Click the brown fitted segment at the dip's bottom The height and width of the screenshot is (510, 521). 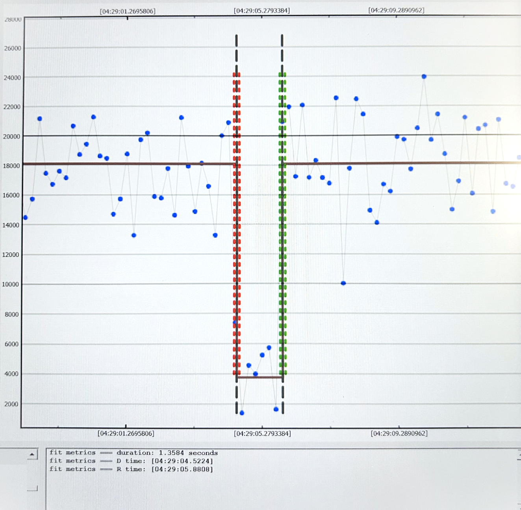click(260, 377)
